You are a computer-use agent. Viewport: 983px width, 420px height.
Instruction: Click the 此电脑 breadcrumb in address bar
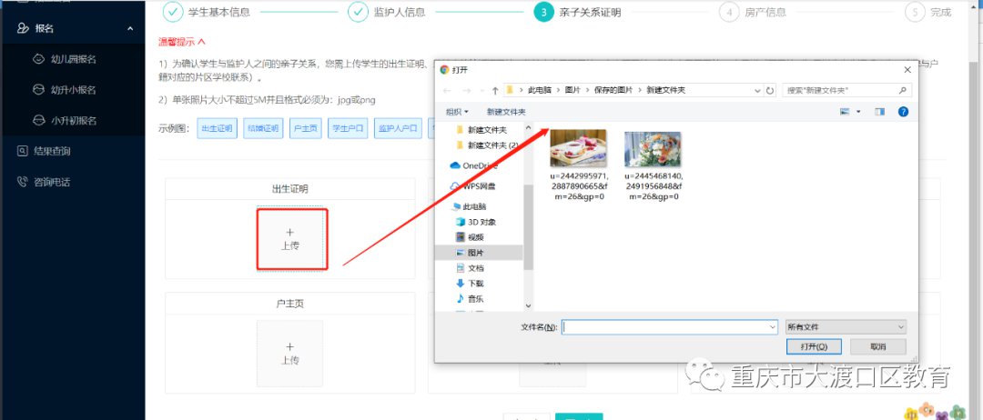pyautogui.click(x=540, y=90)
